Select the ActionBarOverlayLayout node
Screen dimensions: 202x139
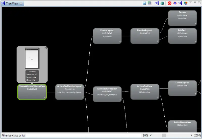coord(69,92)
